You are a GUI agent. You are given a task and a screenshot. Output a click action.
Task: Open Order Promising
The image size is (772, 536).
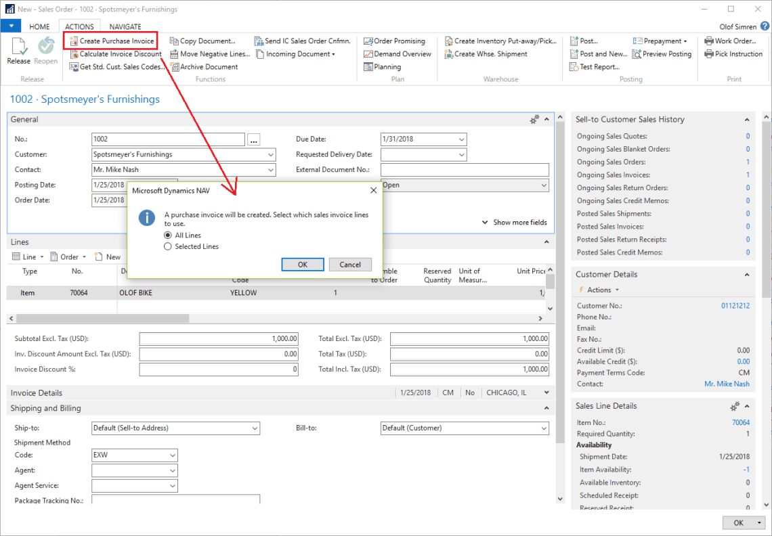394,41
